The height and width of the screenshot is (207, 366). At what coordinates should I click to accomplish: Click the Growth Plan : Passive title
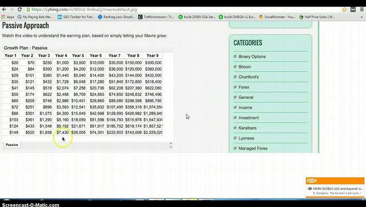pos(25,48)
